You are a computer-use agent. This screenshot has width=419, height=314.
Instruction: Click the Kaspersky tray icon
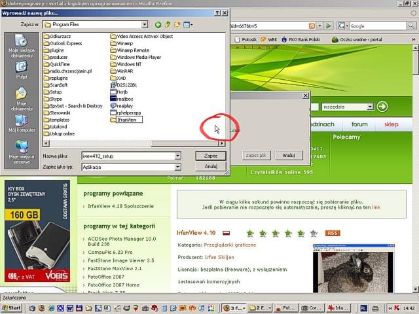(x=397, y=308)
